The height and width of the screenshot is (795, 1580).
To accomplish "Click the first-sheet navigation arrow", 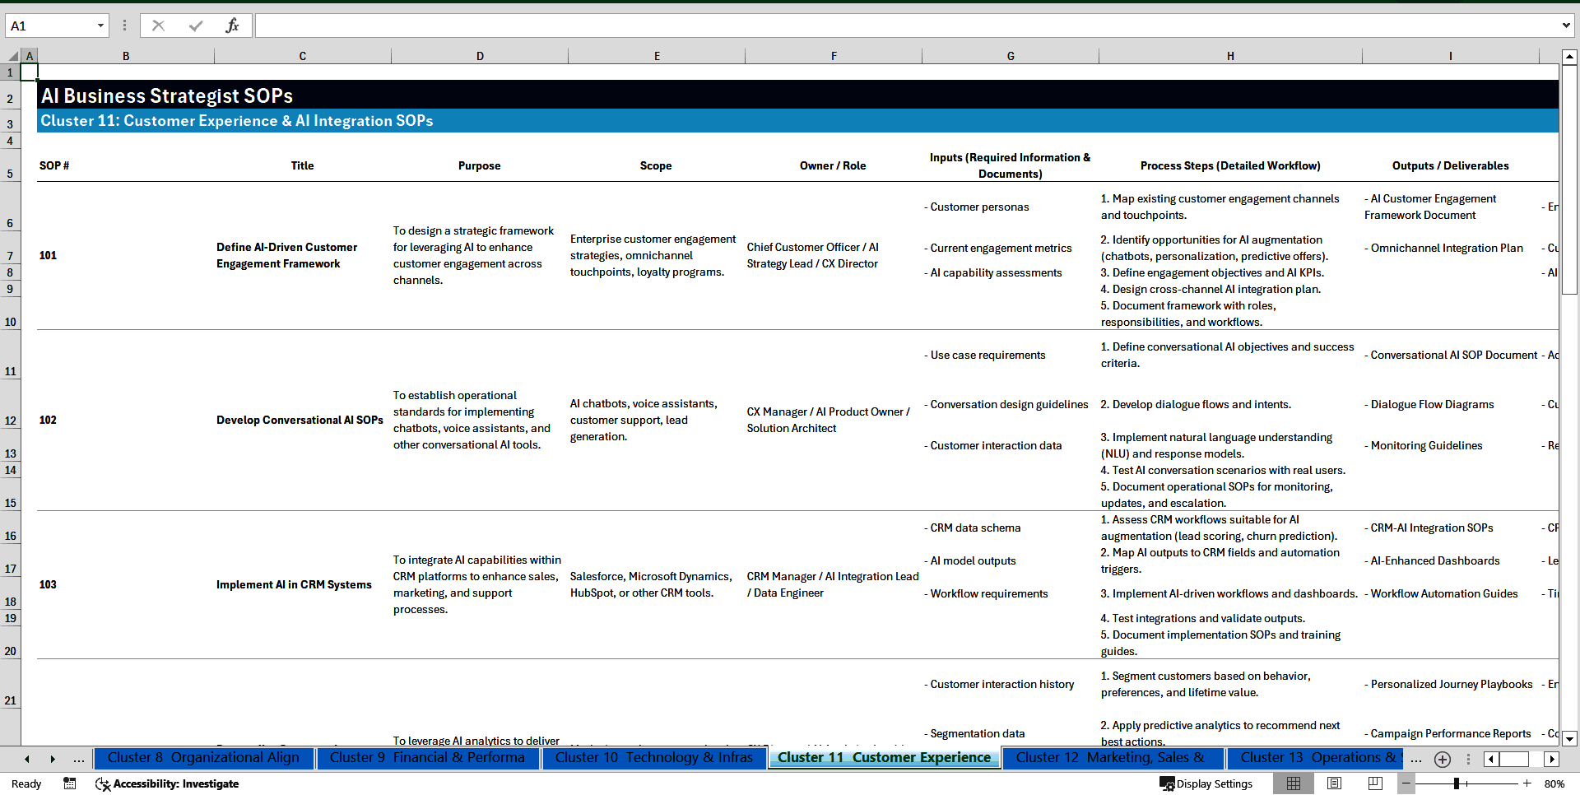I will coord(27,759).
